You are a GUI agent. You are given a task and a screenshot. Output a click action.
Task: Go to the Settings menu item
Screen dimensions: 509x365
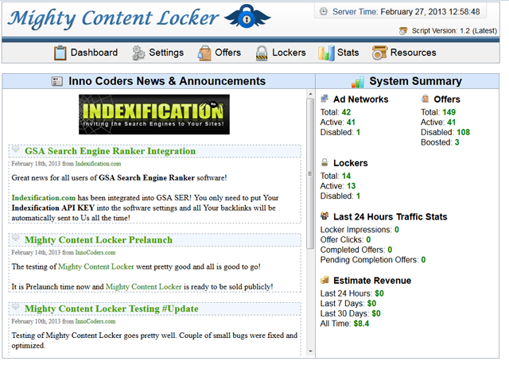click(165, 53)
